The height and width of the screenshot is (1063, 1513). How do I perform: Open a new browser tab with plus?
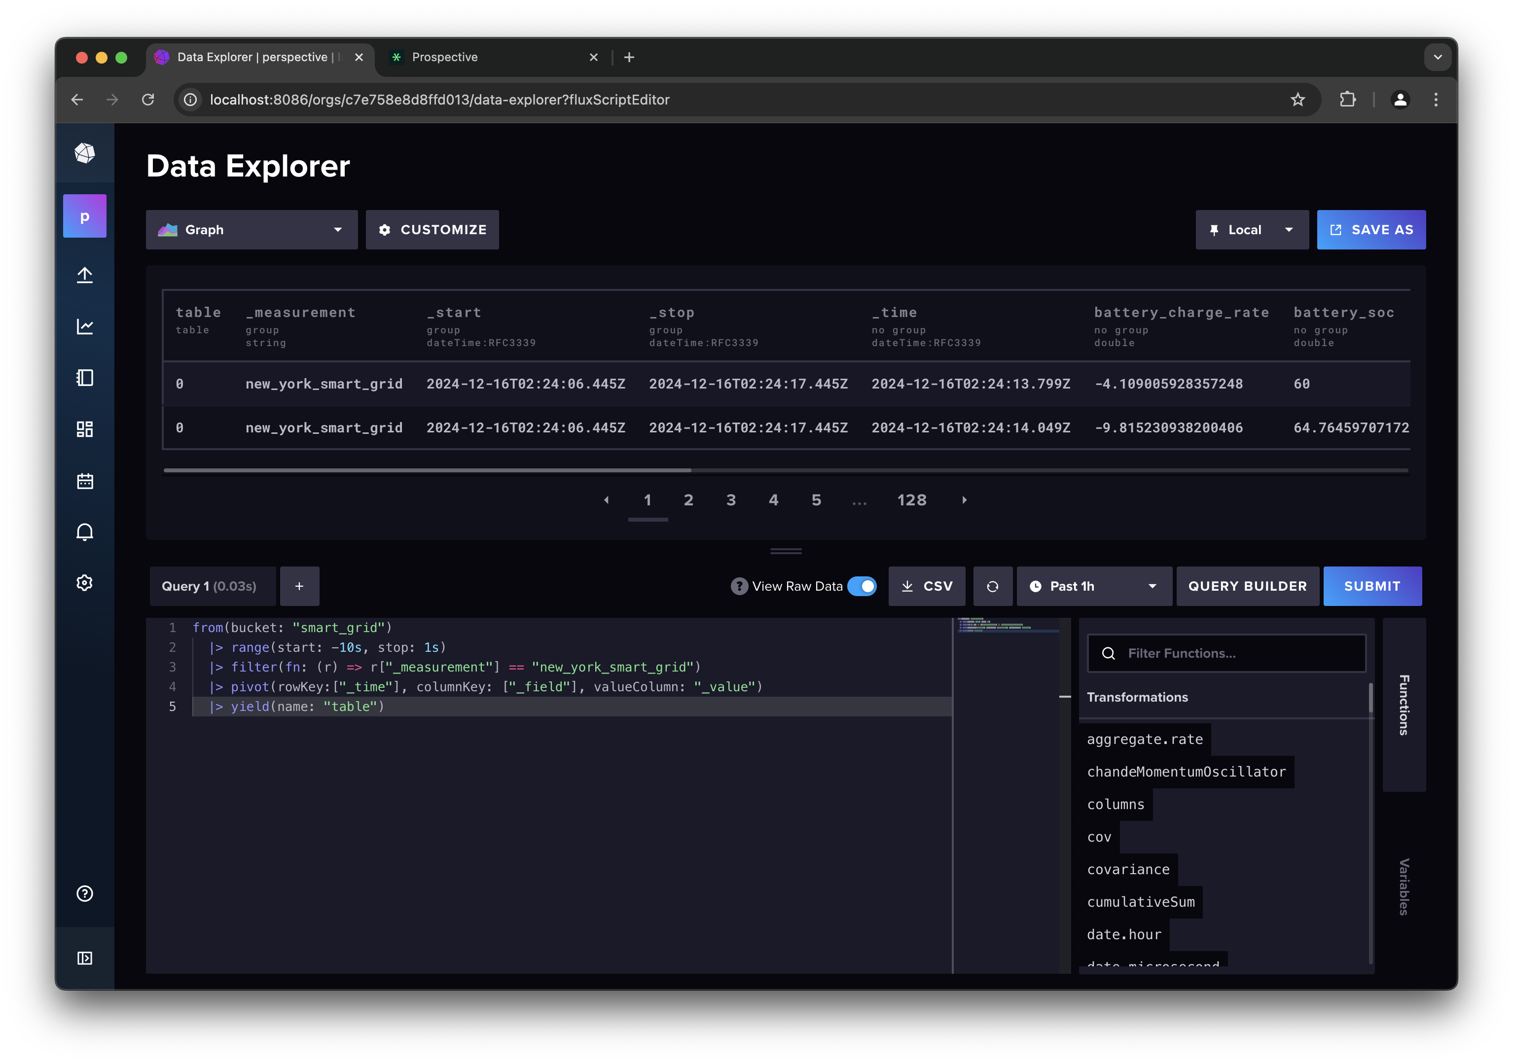click(629, 57)
